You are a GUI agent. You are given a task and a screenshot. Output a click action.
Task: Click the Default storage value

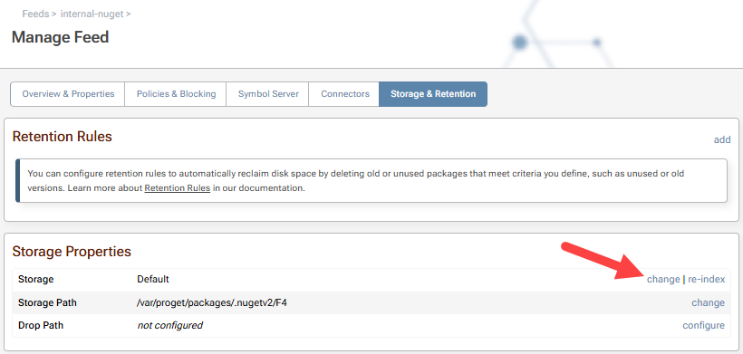tap(152, 279)
